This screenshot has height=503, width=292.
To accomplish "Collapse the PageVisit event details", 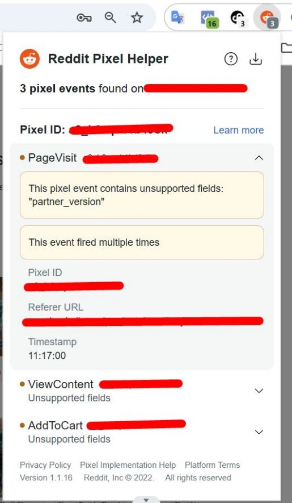I will coord(259,158).
